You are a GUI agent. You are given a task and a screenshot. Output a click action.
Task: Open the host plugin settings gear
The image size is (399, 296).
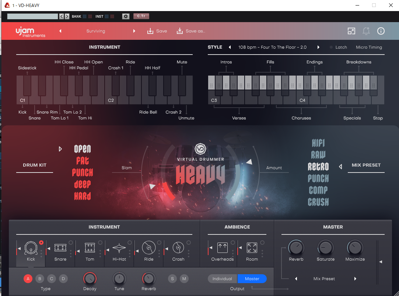pyautogui.click(x=126, y=16)
